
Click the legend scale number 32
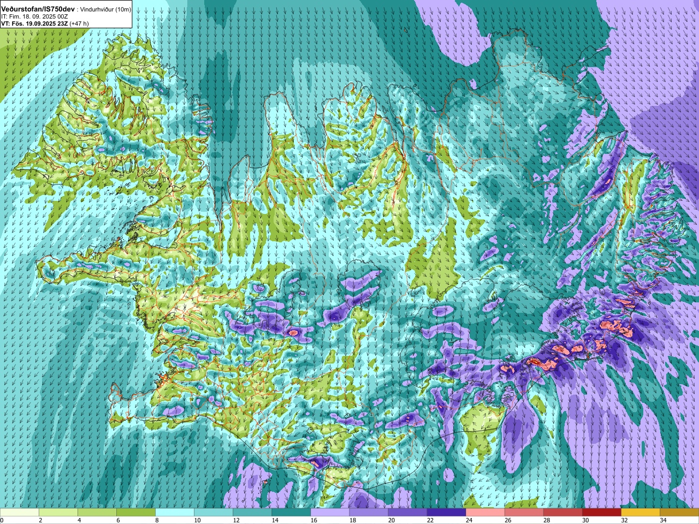tap(624, 520)
